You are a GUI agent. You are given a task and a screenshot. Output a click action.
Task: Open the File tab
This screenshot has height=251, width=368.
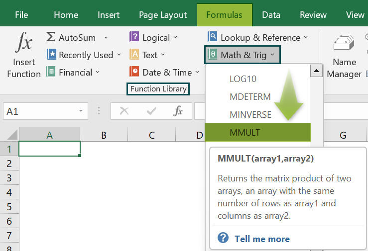[x=21, y=15]
